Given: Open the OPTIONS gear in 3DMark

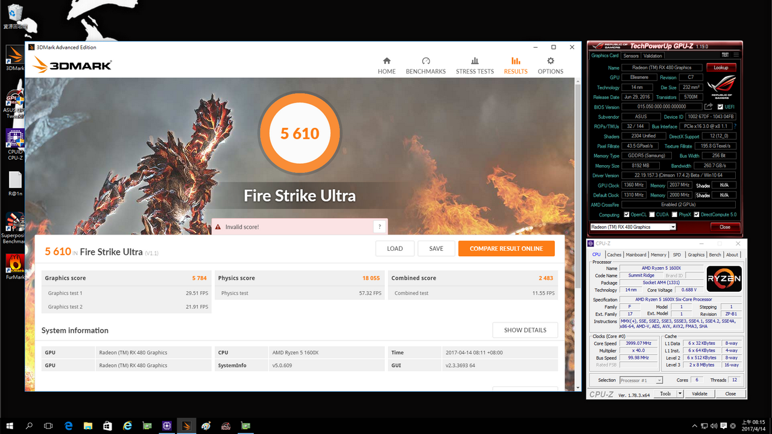Looking at the screenshot, I should tap(550, 66).
